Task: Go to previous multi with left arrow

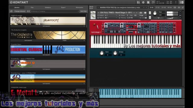Action: (144, 7)
